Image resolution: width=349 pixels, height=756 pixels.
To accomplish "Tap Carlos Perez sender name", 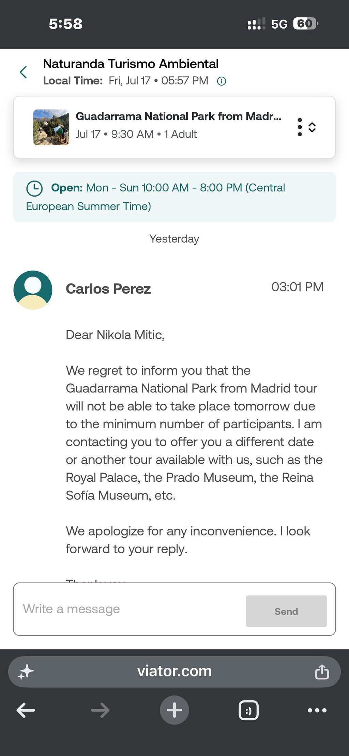I will [108, 289].
